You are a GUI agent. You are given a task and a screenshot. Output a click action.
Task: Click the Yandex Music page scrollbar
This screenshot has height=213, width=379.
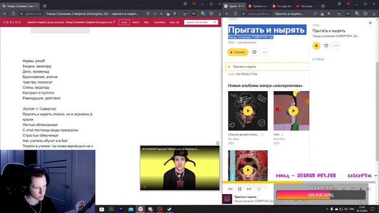(x=377, y=111)
